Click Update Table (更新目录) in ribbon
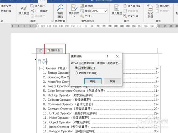Image resolution: width=178 pixels, height=133 pixels. (x=6, y=11)
